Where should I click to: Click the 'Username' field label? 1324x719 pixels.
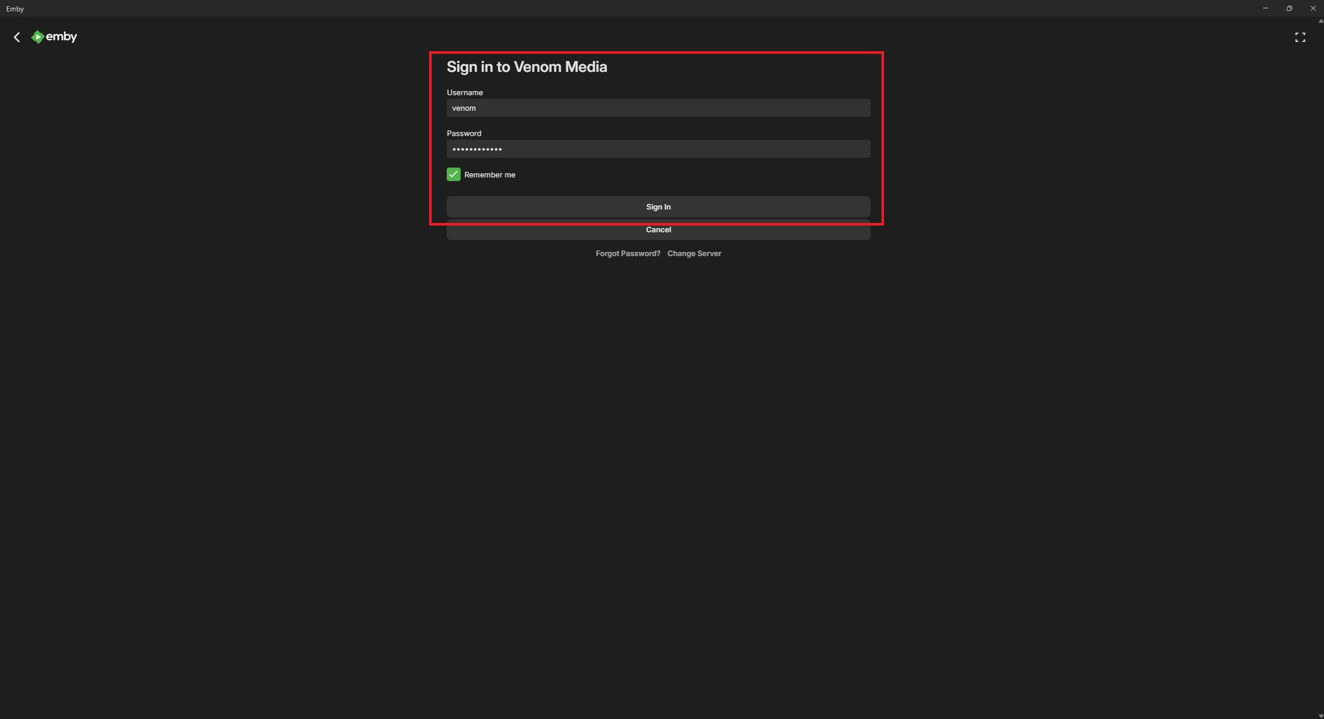pyautogui.click(x=464, y=93)
